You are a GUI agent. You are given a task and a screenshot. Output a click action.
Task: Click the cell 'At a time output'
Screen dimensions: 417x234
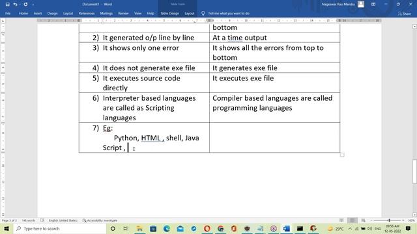tap(274, 38)
